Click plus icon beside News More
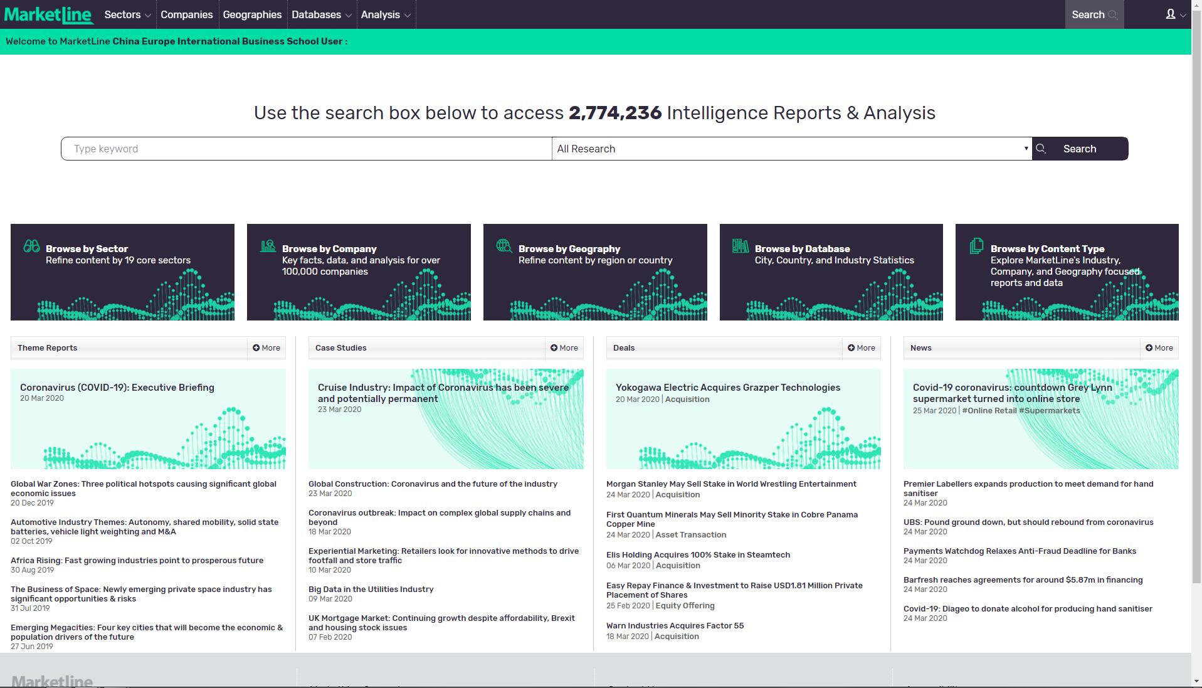This screenshot has width=1202, height=688. point(1149,347)
